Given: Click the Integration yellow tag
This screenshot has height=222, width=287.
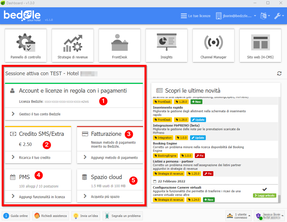Looking at the screenshot, I should [x=163, y=138].
